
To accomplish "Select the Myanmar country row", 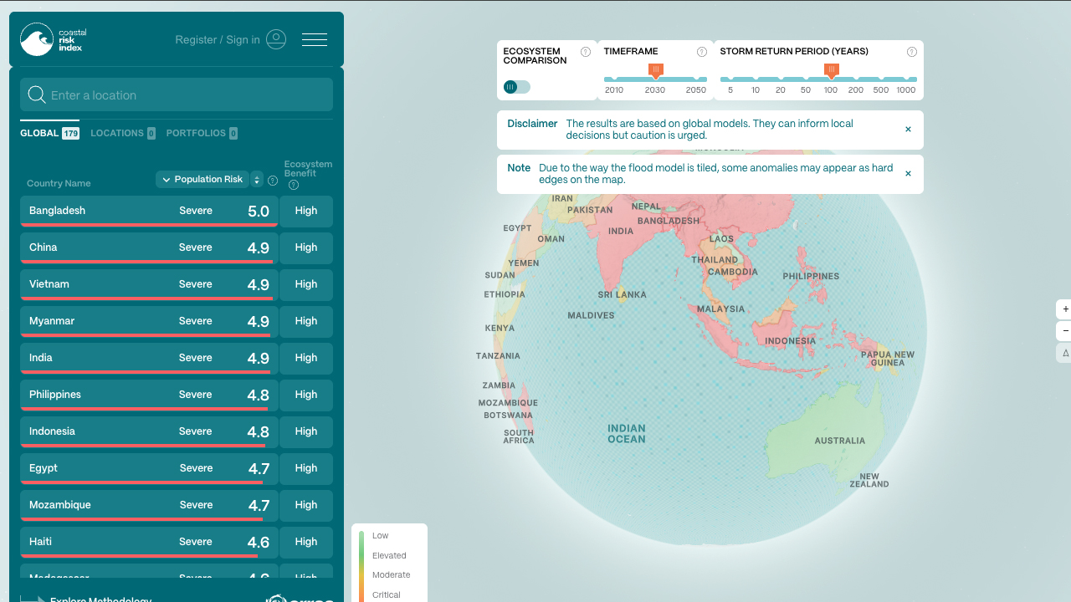I will [x=149, y=321].
